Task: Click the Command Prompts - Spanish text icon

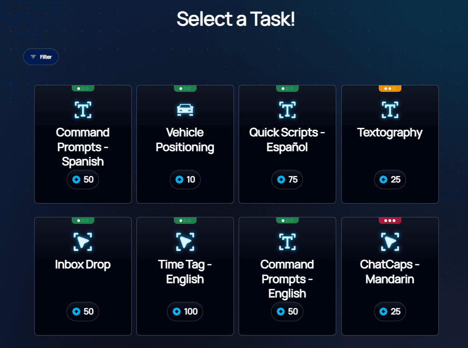Action: coord(83,110)
